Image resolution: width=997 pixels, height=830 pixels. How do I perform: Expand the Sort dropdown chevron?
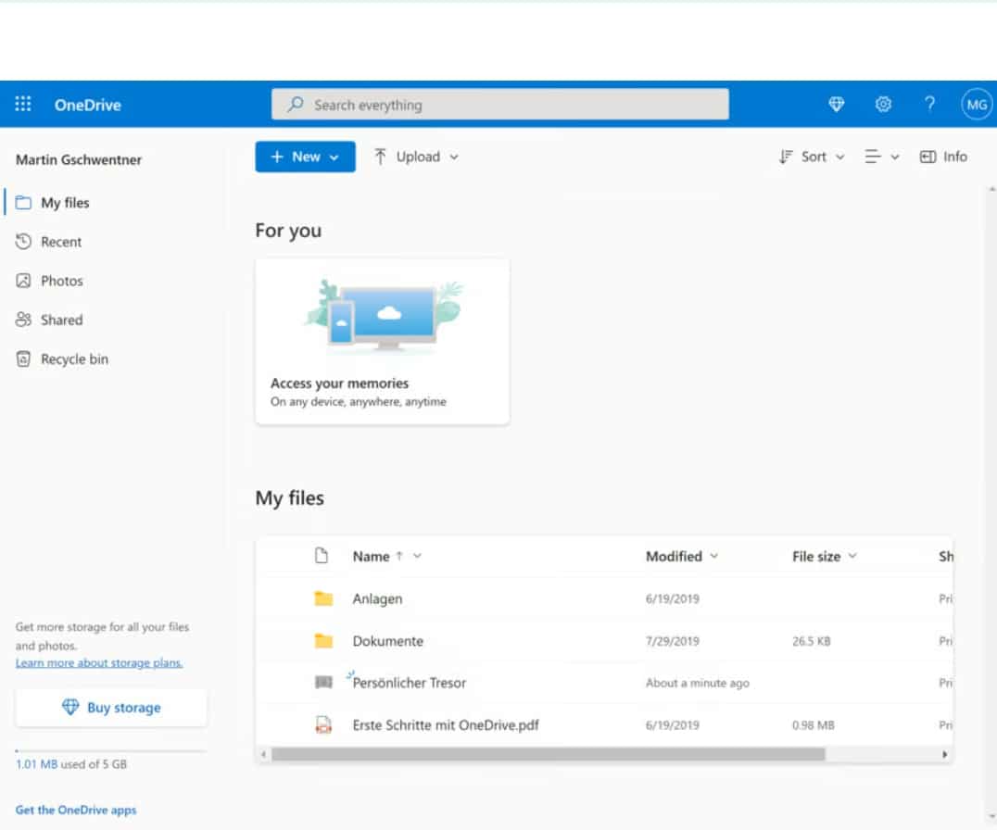click(840, 157)
